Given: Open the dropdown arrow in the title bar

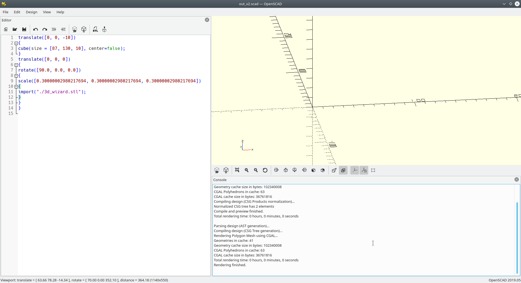Looking at the screenshot, I should (504, 4).
